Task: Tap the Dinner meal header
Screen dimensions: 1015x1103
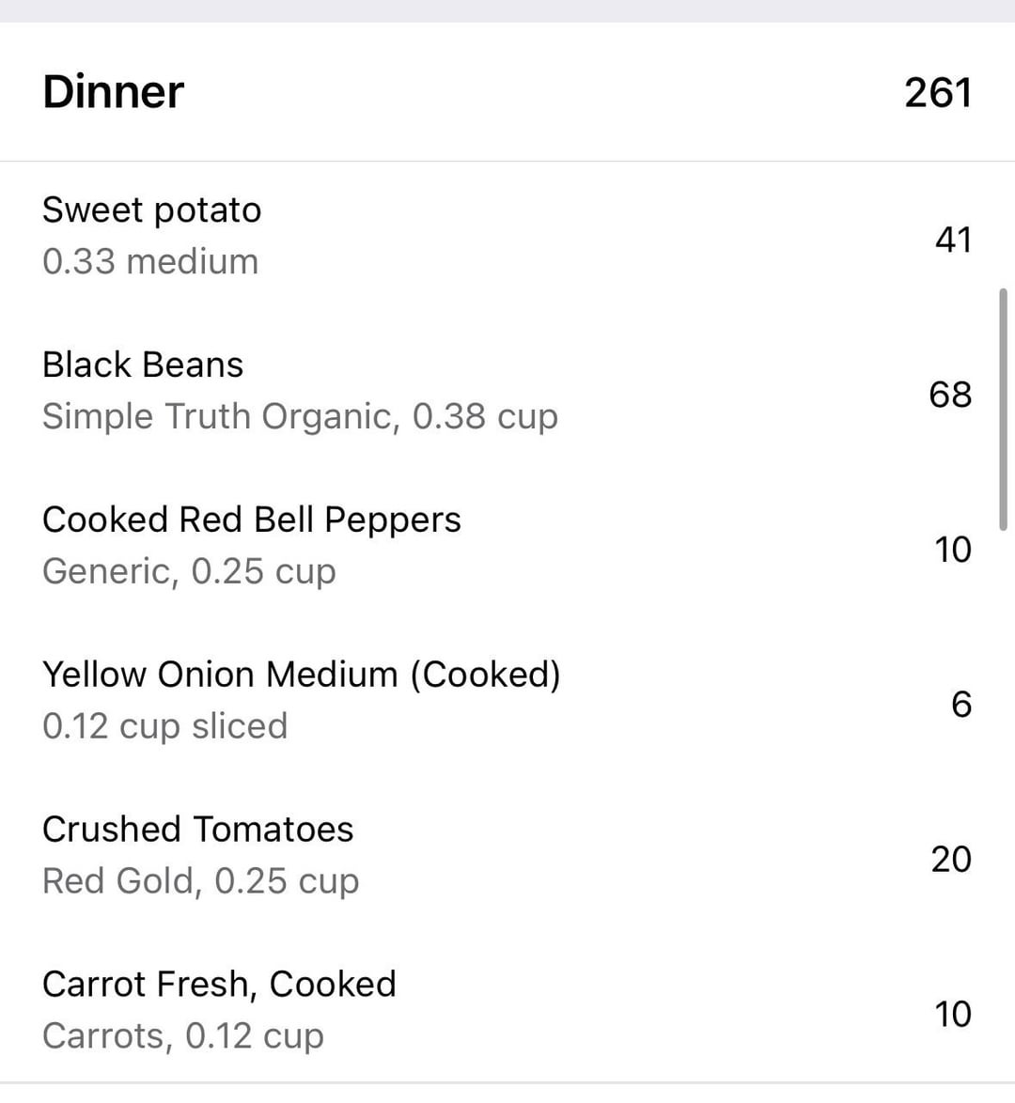Action: point(114,92)
